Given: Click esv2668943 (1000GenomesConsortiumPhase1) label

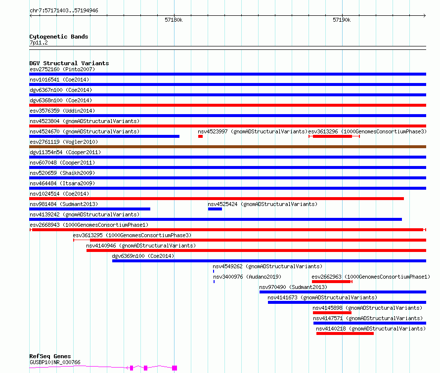Looking at the screenshot, I should 89,225.
